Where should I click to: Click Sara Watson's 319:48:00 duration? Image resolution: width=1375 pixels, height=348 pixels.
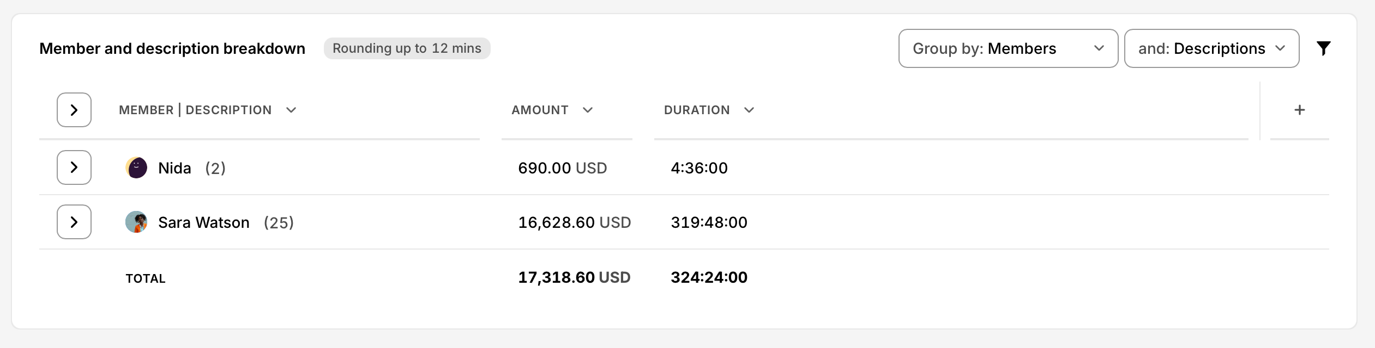(709, 222)
